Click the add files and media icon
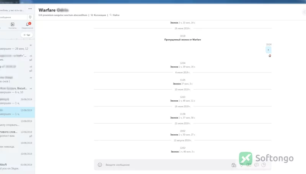The image size is (306, 174). coord(234,165)
